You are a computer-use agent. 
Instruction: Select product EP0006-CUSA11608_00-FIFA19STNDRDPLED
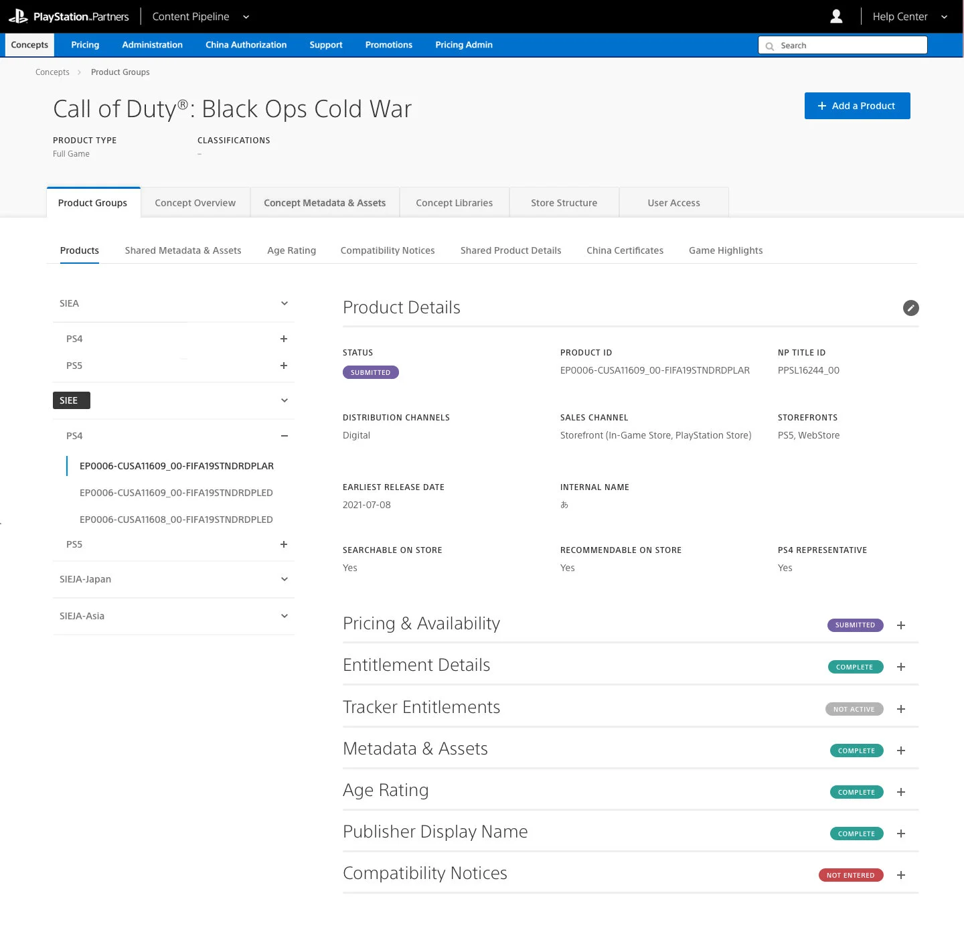tap(176, 520)
